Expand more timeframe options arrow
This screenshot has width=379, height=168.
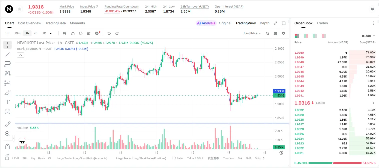click(51, 33)
